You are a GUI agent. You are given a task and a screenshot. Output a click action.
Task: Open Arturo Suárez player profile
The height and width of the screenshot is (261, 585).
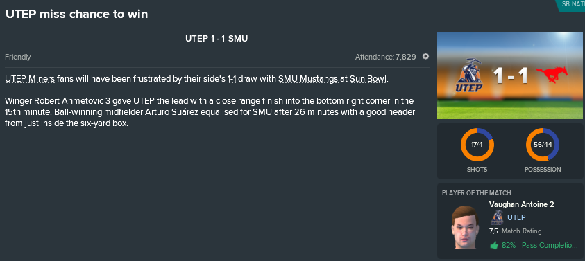(171, 112)
